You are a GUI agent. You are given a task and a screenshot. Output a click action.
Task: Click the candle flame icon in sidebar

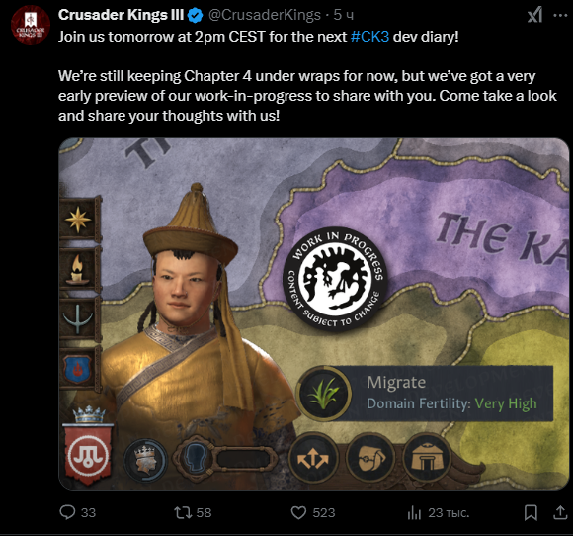pyautogui.click(x=77, y=269)
